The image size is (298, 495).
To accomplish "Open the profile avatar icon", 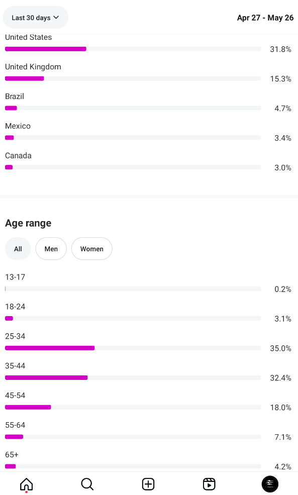I will [270, 484].
